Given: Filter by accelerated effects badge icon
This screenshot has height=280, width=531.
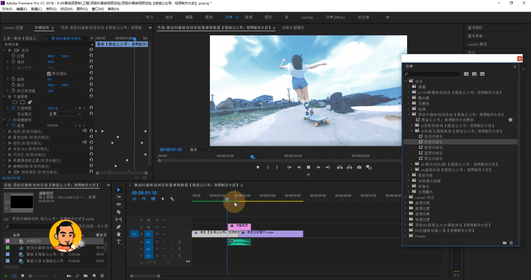Looking at the screenshot, I should [x=466, y=74].
